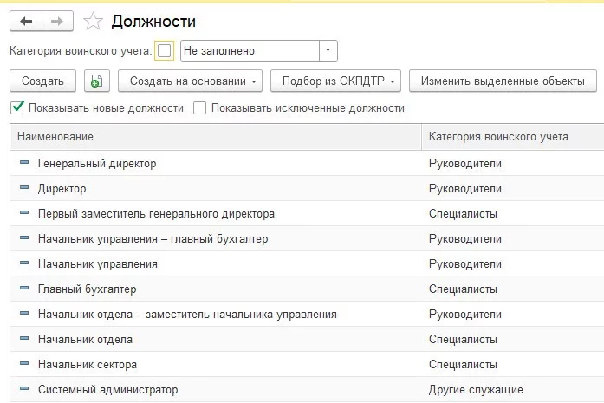The height and width of the screenshot is (403, 604).
Task: Click Специалисты in the Главный бухгалтер row
Action: coord(463,289)
